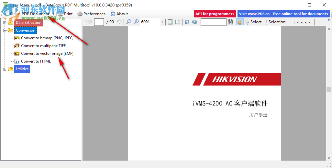Open the zoom level dropdown arrow
The height and width of the screenshot is (168, 332).
162,22
